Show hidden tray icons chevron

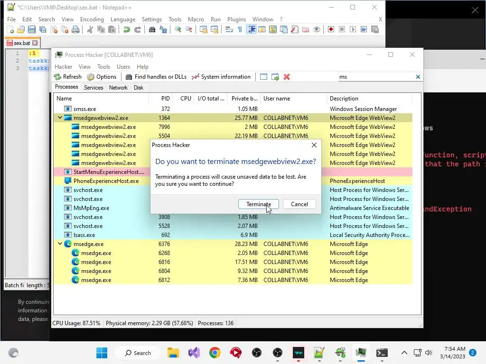pos(404,353)
